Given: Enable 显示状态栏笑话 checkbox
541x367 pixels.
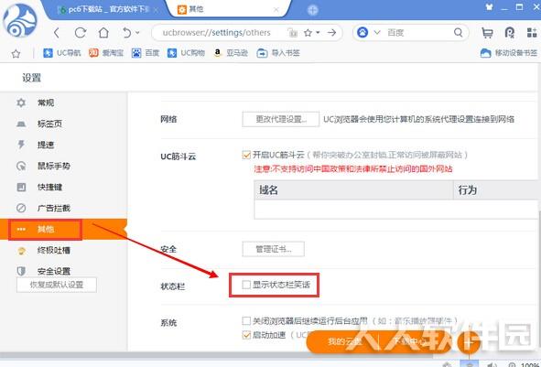Looking at the screenshot, I should [x=246, y=285].
